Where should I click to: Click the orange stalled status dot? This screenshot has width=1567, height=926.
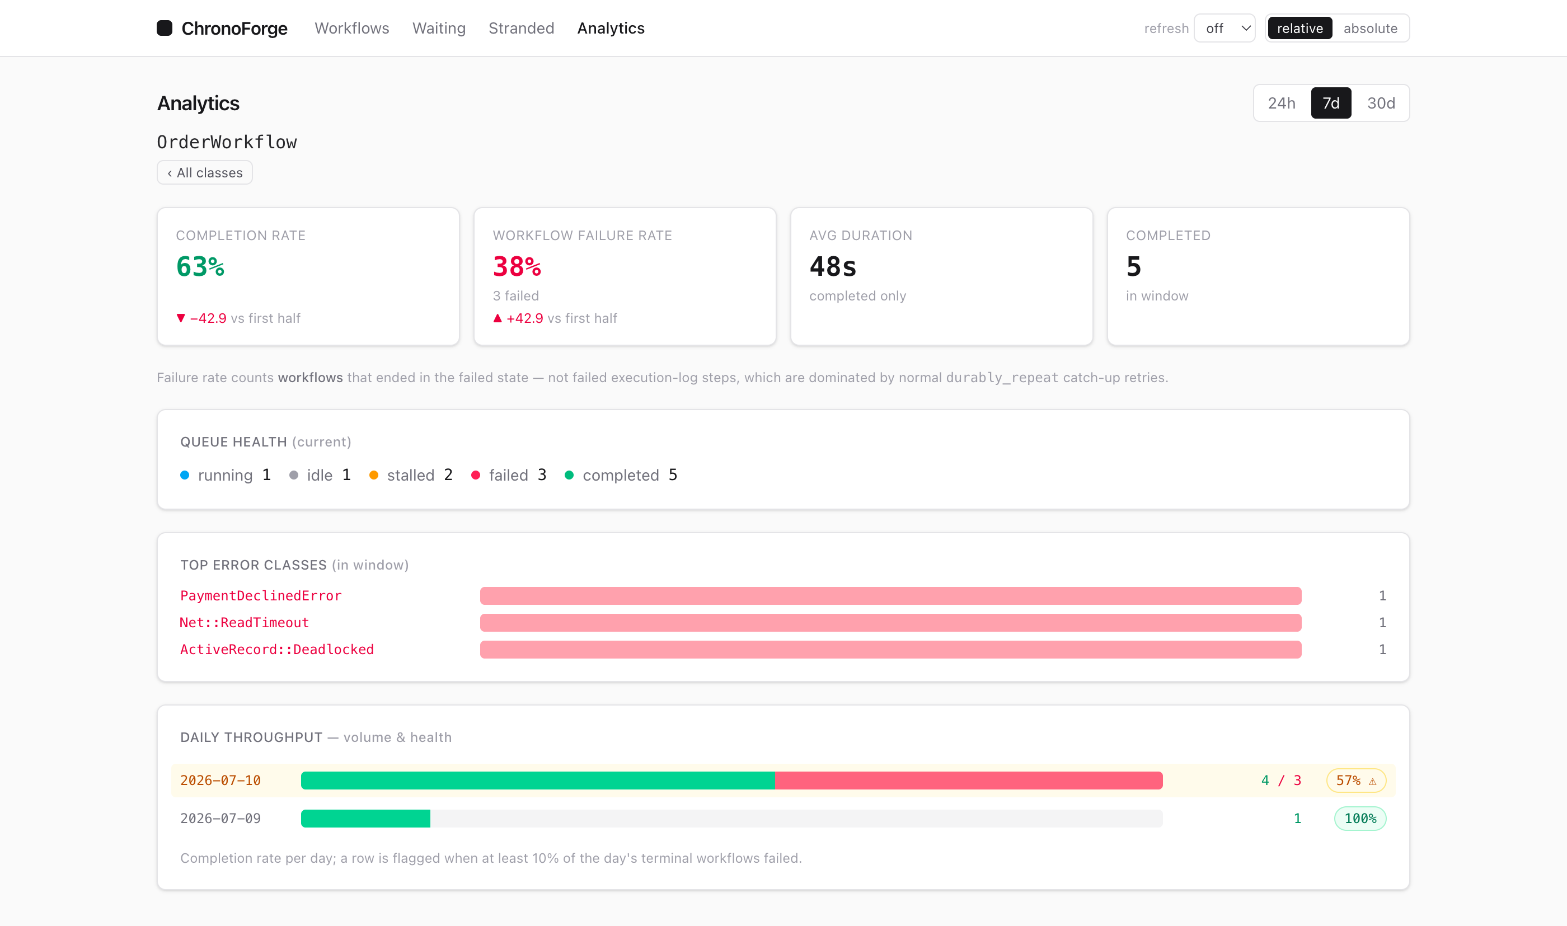tap(374, 475)
